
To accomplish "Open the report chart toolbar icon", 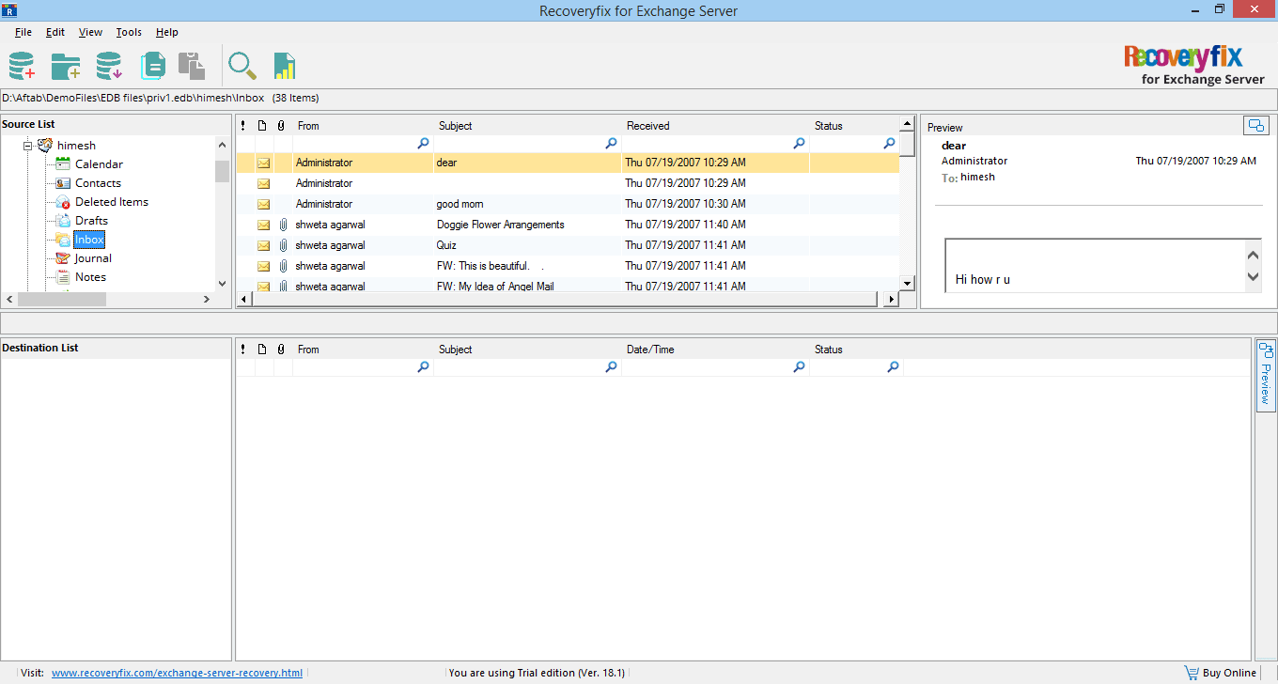I will (285, 66).
